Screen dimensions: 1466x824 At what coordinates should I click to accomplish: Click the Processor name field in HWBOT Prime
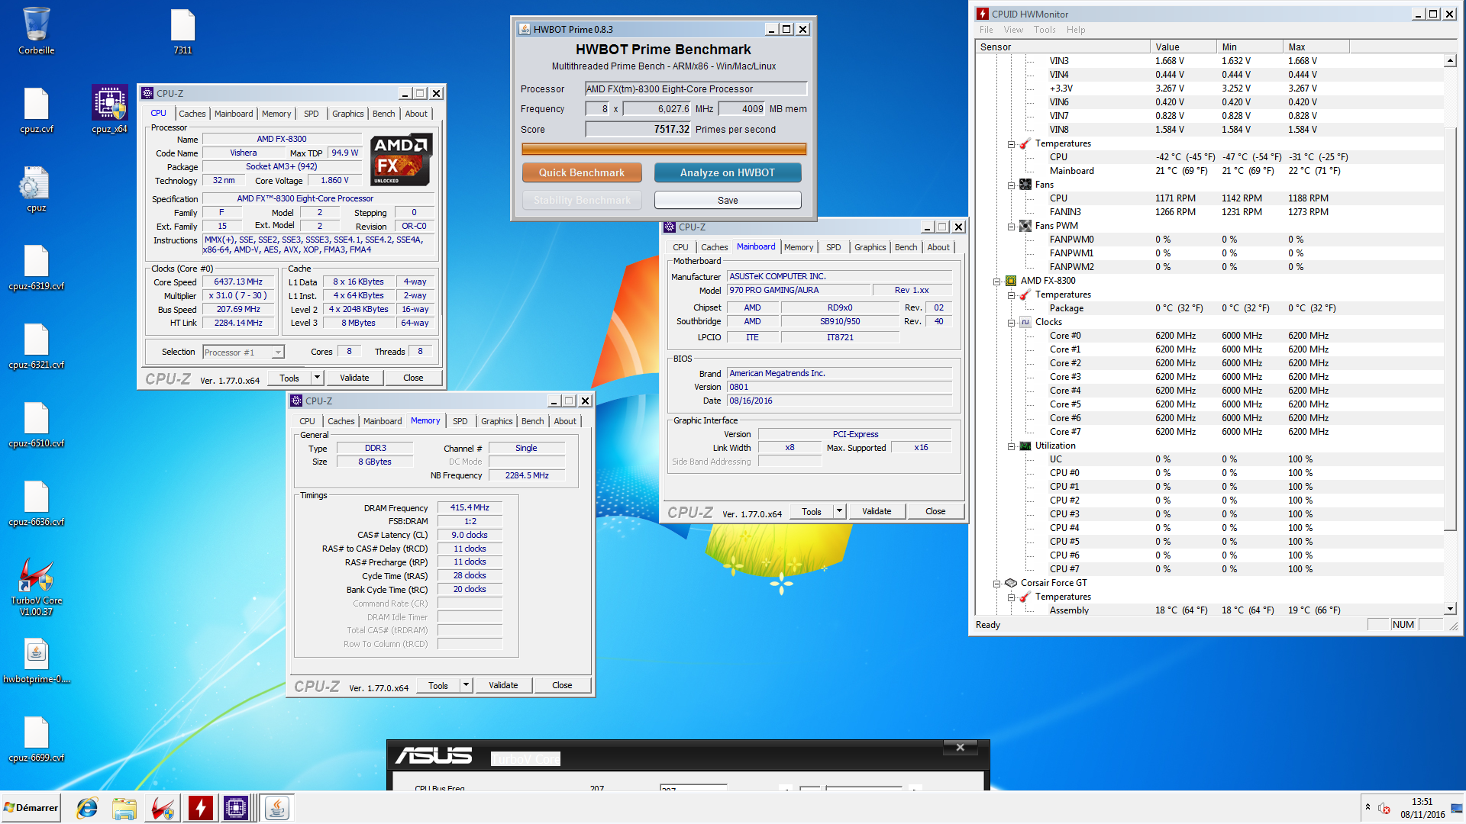pyautogui.click(x=696, y=89)
